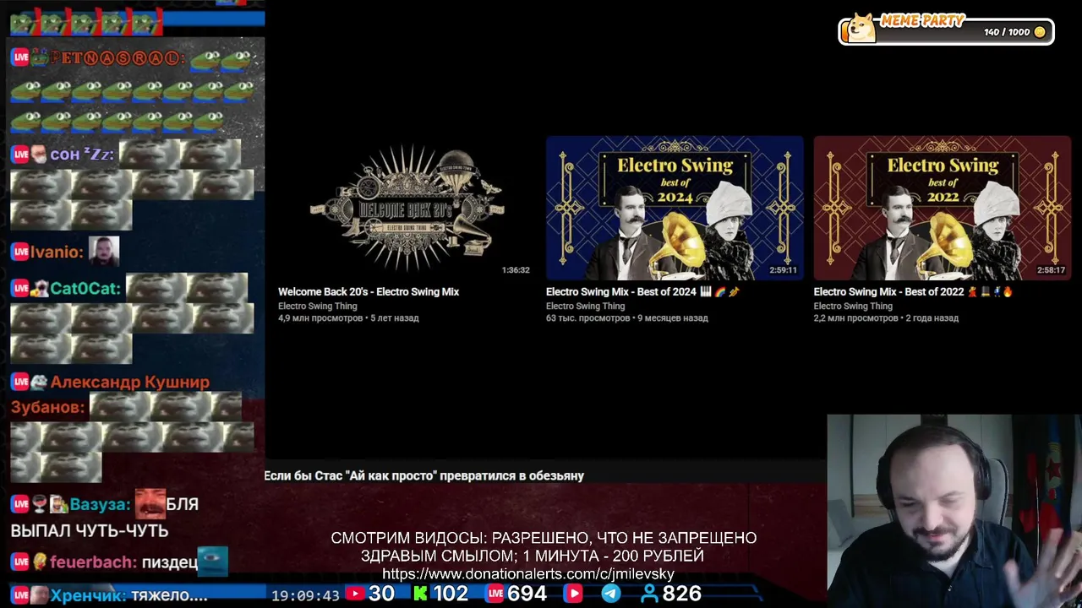Open Electro Swing Thing channel under Best of 2024

point(586,307)
